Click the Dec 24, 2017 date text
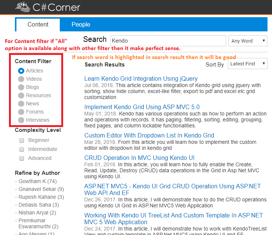 pyautogui.click(x=100, y=229)
